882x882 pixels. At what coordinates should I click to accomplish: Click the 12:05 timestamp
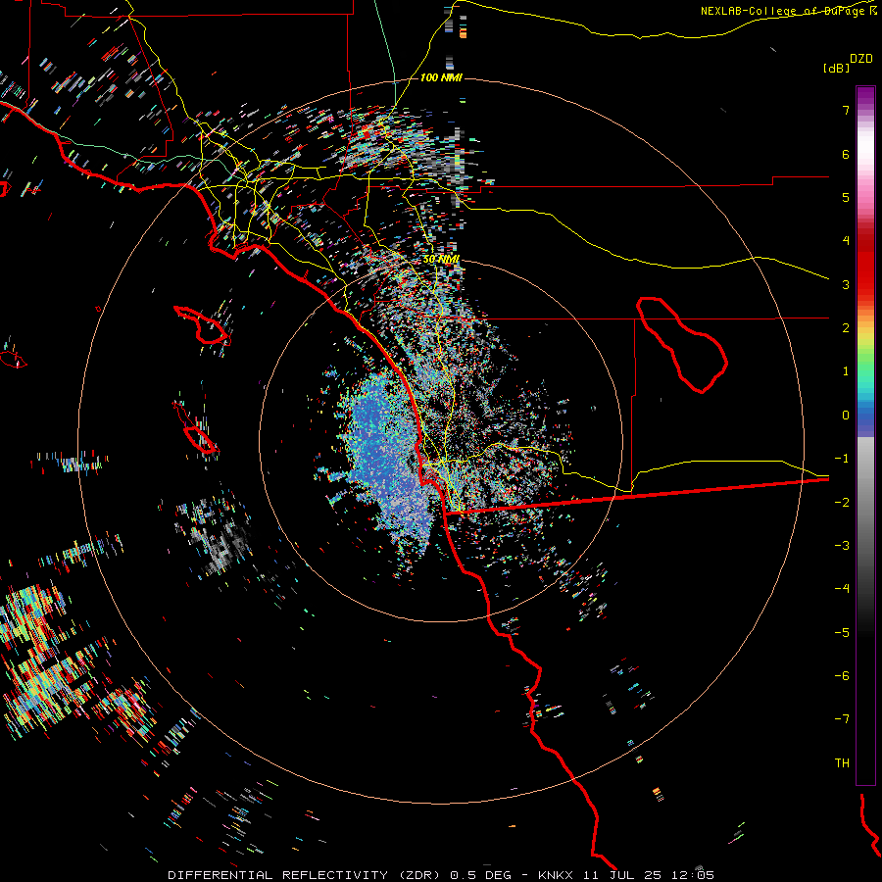point(693,875)
